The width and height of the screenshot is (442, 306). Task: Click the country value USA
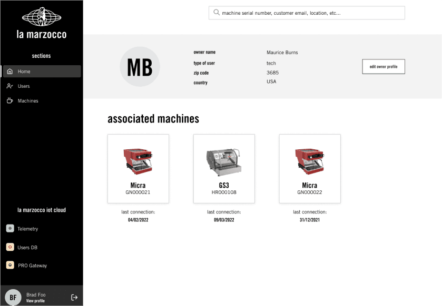271,81
